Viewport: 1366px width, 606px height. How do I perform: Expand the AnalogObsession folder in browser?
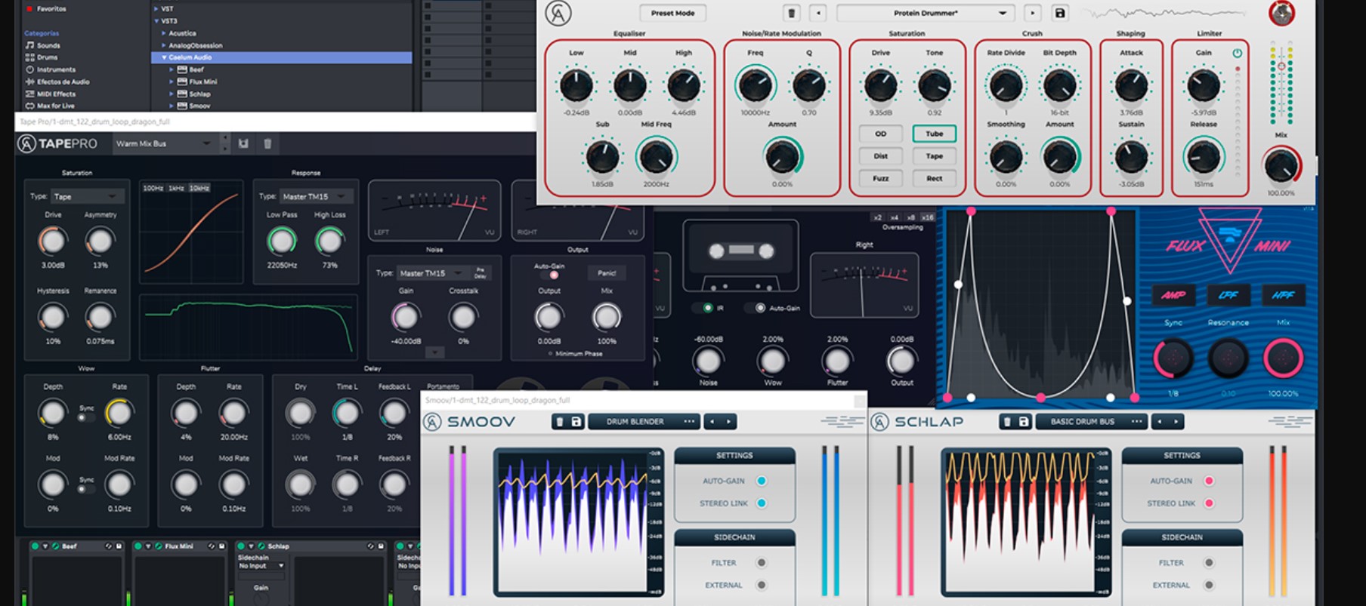pos(164,45)
